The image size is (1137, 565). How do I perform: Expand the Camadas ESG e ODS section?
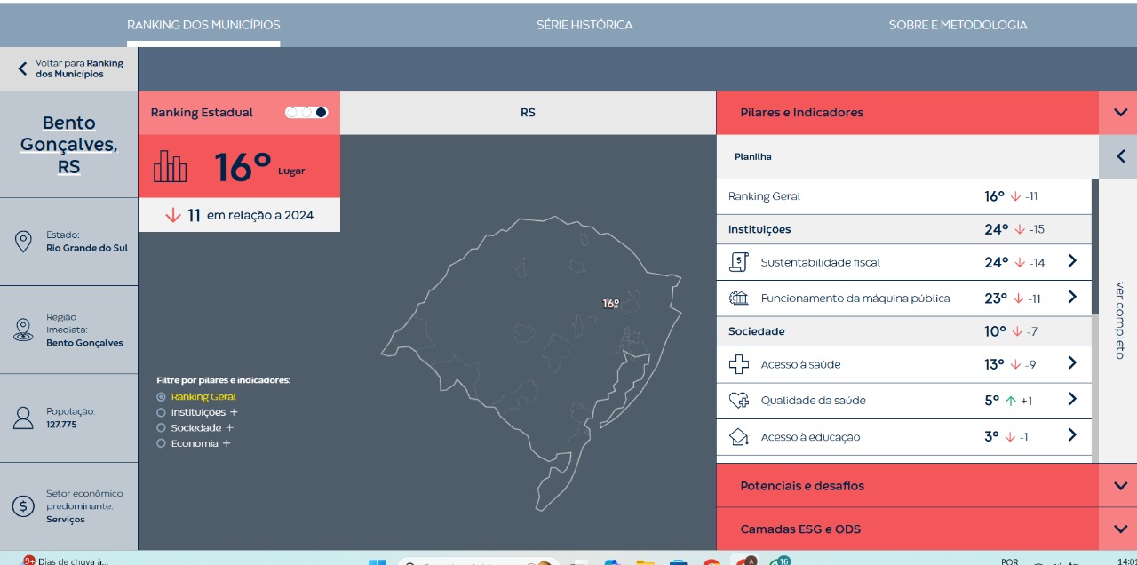tap(1117, 529)
